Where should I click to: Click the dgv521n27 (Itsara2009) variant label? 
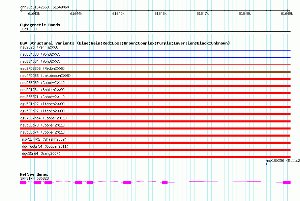pos(42,104)
